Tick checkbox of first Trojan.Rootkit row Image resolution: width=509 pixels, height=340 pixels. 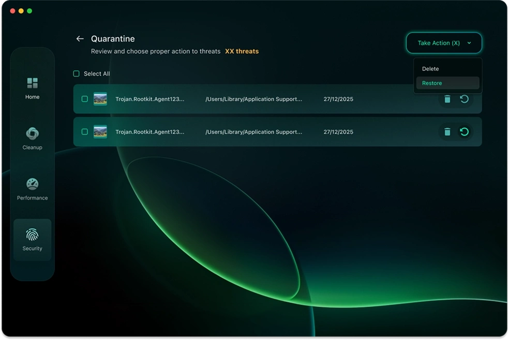85,99
